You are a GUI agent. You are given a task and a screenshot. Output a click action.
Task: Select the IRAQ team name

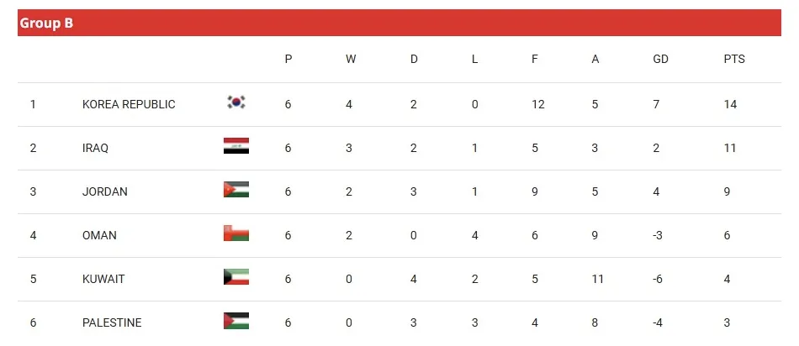click(95, 148)
